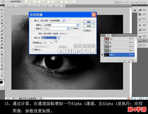Open the Styles panel icon

tap(143, 19)
